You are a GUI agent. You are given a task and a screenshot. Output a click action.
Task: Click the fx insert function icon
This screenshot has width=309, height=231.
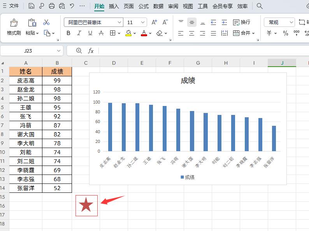(90, 51)
